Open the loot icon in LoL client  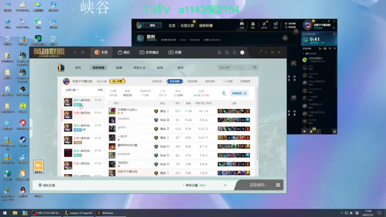[264, 25]
